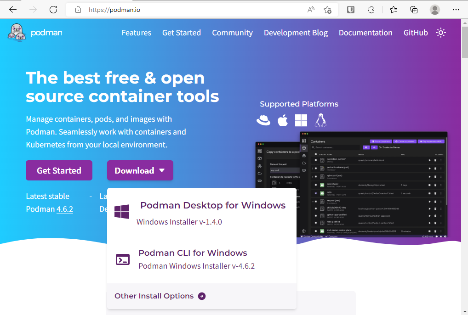468x315 pixels.
Task: Click 'Podman Windows Installer v-4.6.2' text
Action: pos(197,266)
